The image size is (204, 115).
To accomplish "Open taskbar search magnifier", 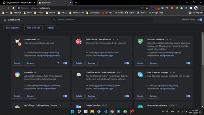I will click(79, 111).
